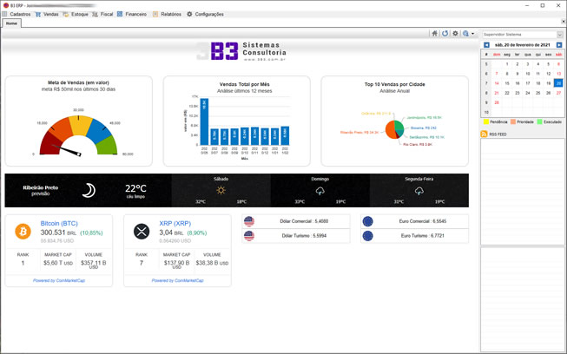Click the green Executado swatch

(539, 121)
